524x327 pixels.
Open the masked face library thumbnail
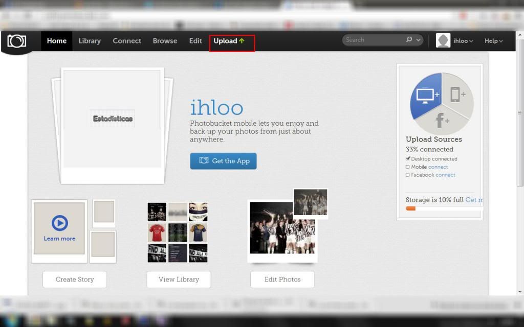(198, 212)
